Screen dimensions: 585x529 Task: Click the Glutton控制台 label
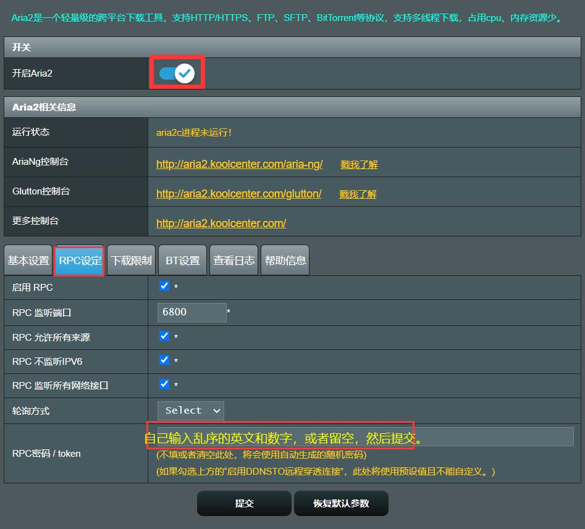[x=41, y=191]
